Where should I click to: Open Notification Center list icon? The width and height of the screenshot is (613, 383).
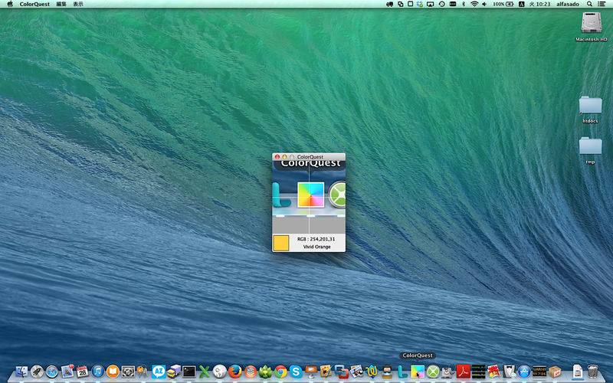pos(602,4)
